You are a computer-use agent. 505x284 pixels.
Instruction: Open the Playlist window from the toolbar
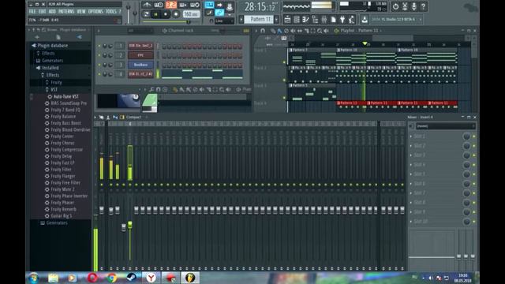click(x=287, y=20)
